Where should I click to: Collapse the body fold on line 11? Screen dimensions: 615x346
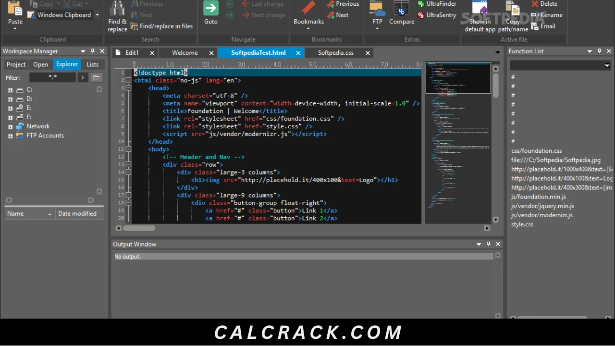tap(128, 149)
